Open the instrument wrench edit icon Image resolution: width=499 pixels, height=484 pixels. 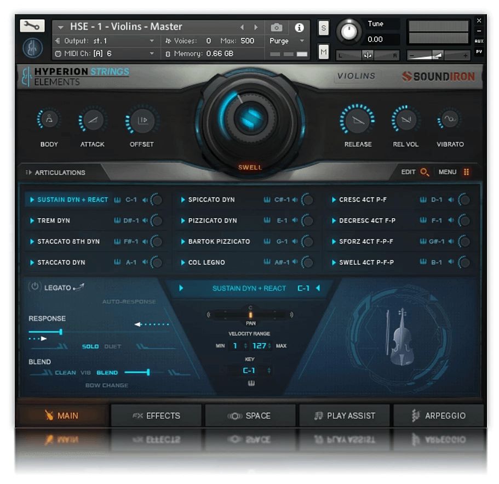pos(31,25)
